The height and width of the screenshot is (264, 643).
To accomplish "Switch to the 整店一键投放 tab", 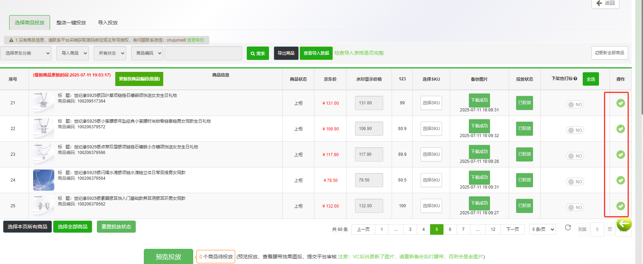I will point(71,23).
